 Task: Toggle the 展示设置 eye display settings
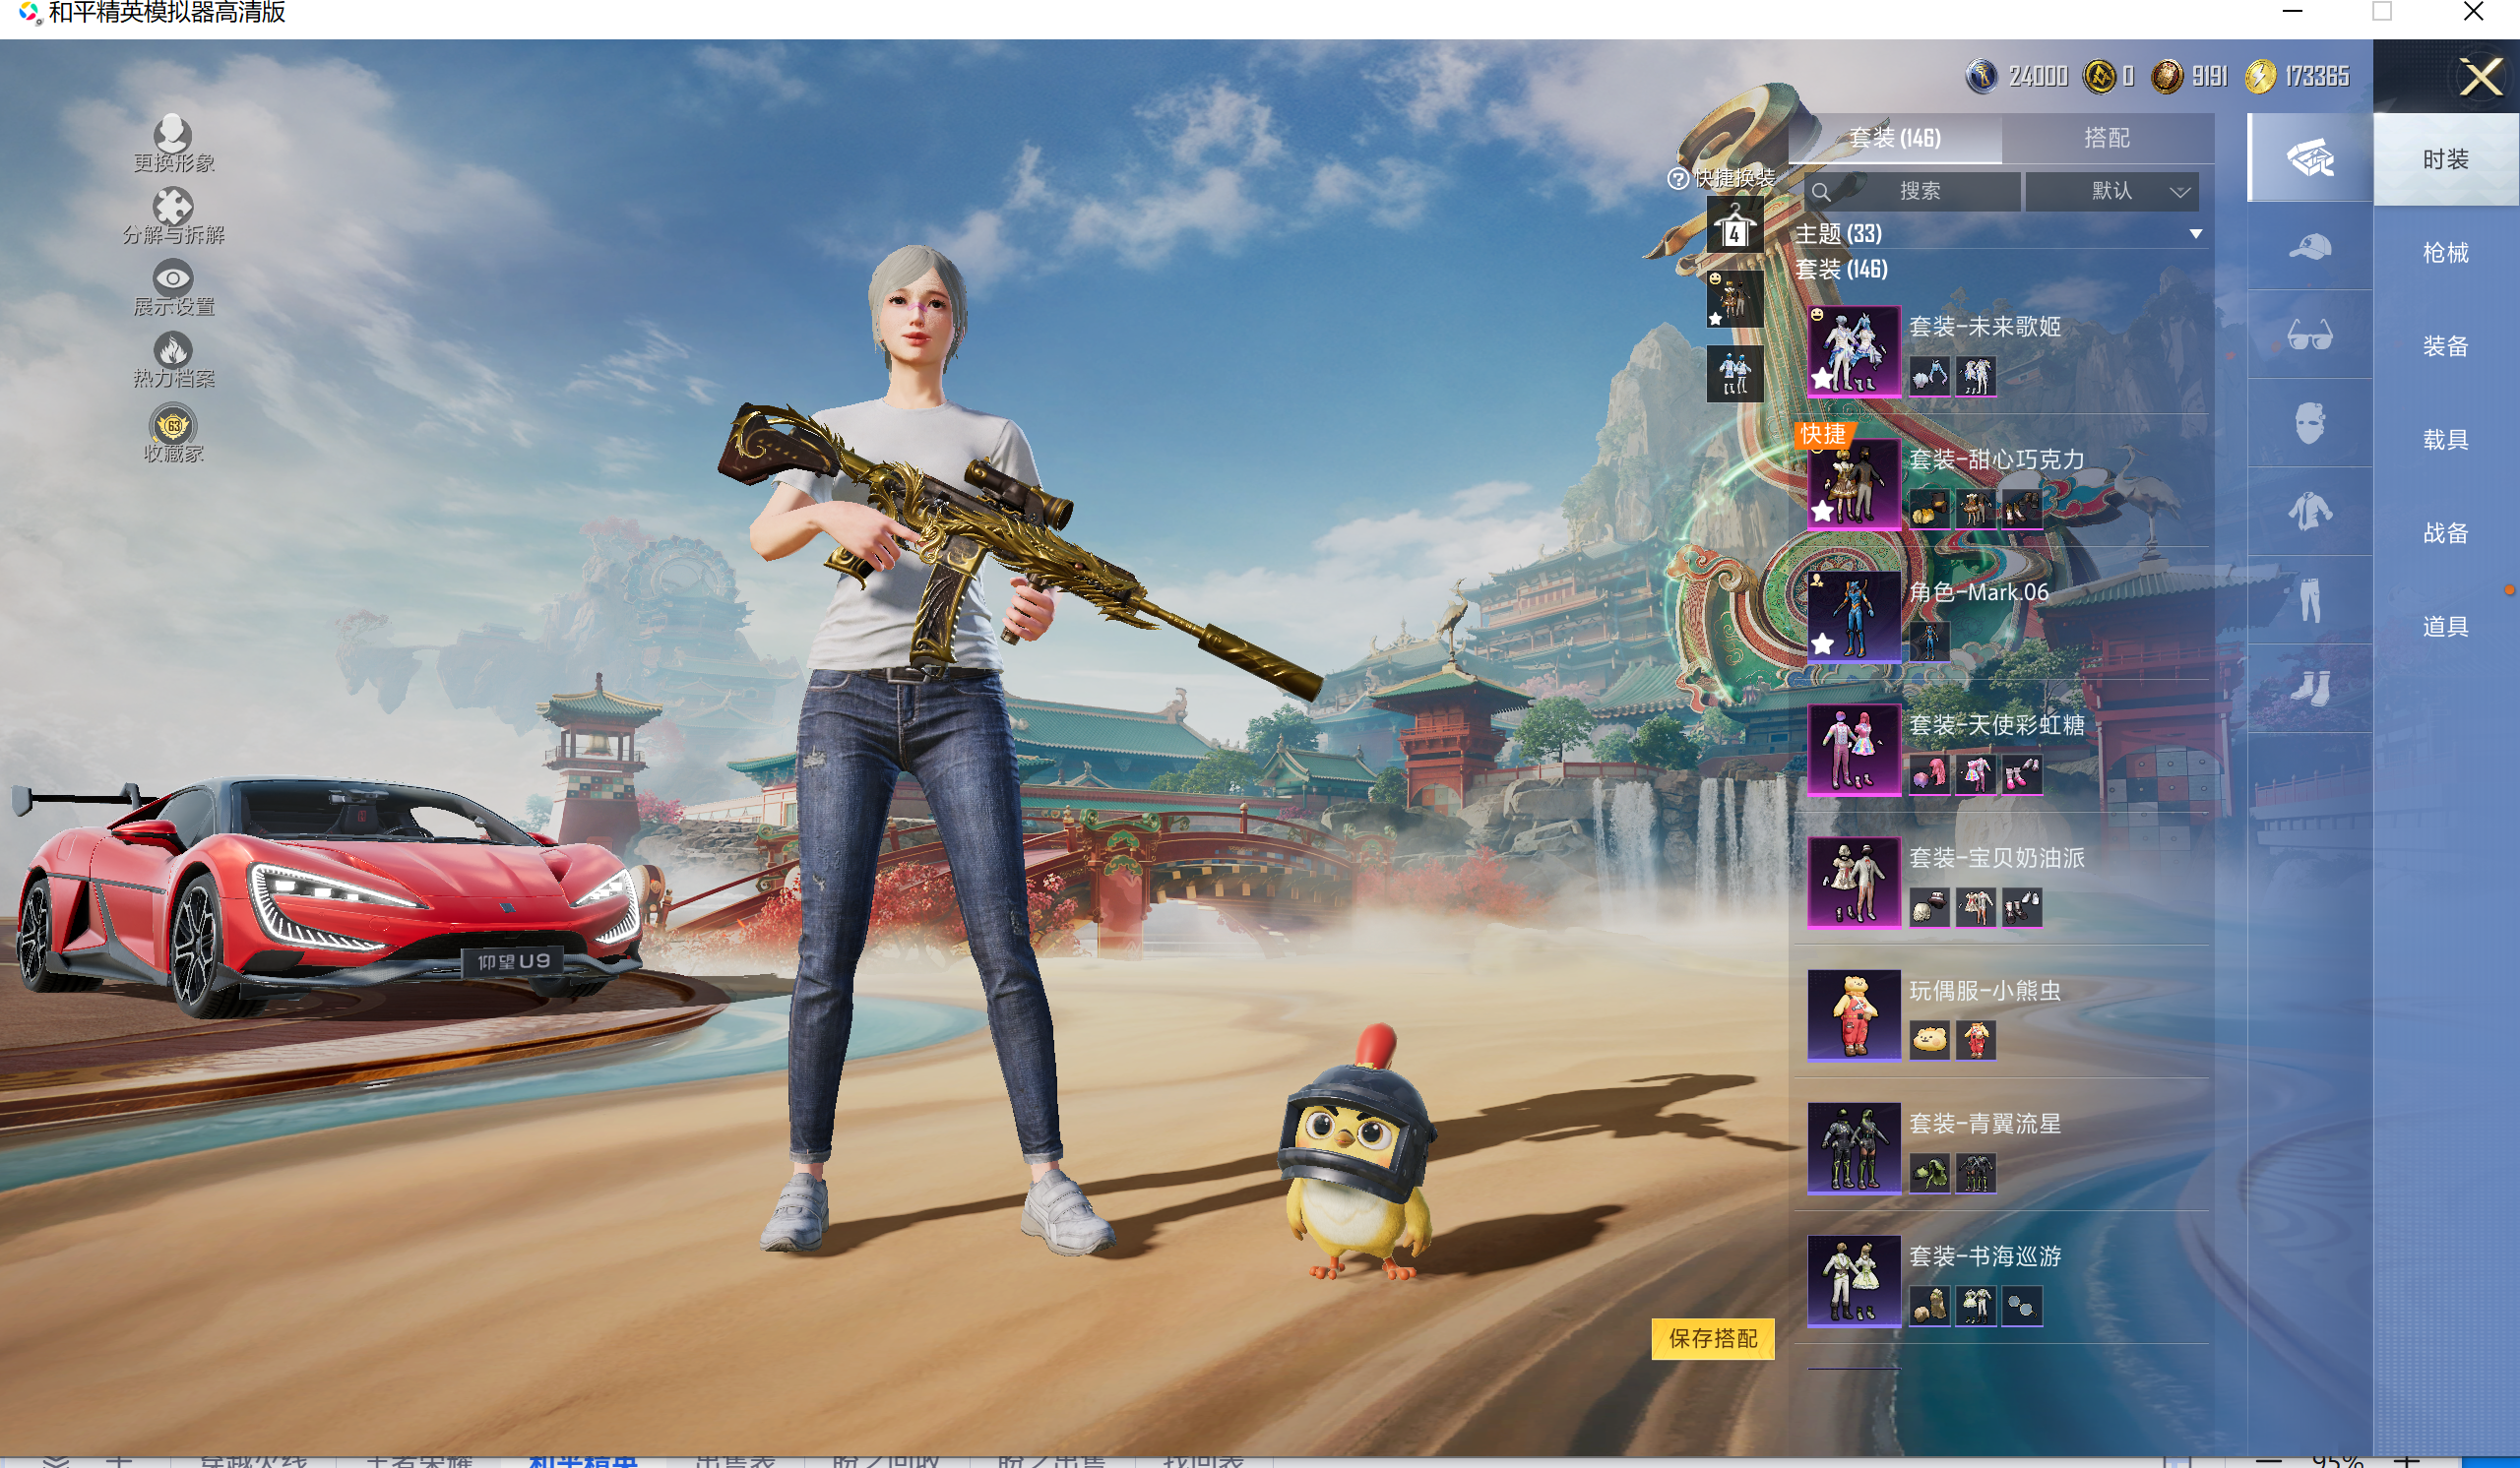coord(173,277)
